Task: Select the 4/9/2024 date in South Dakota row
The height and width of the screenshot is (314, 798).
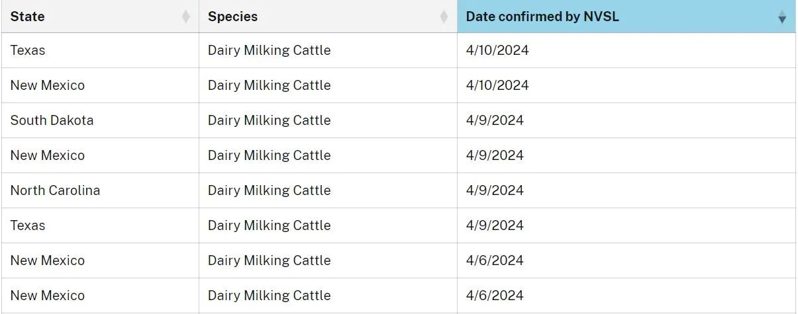Action: pyautogui.click(x=495, y=120)
